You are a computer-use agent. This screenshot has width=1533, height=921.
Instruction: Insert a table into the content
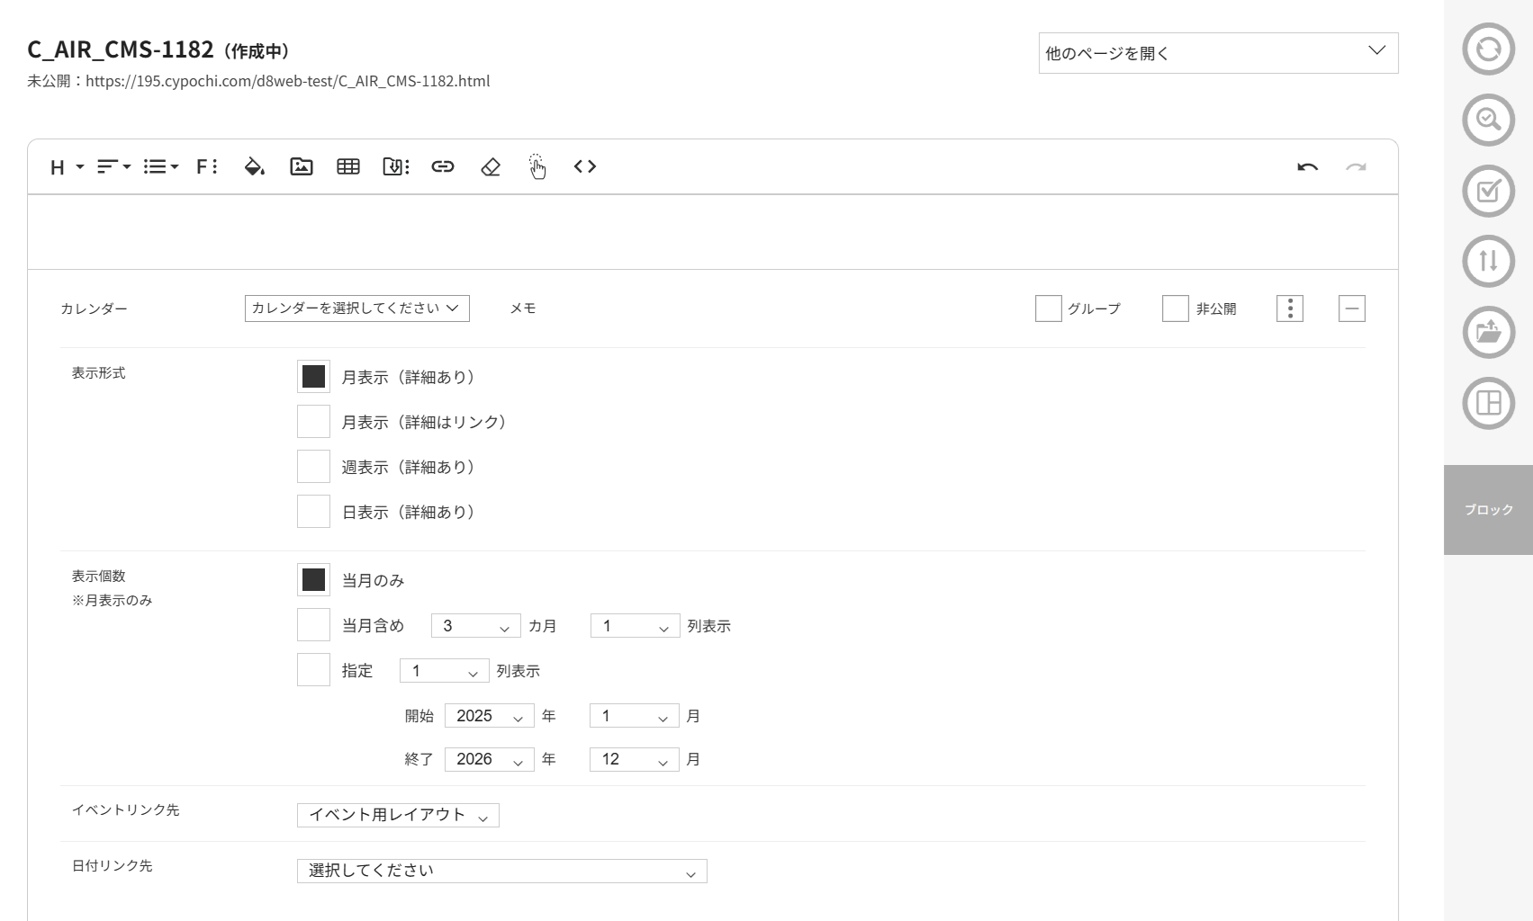[348, 166]
